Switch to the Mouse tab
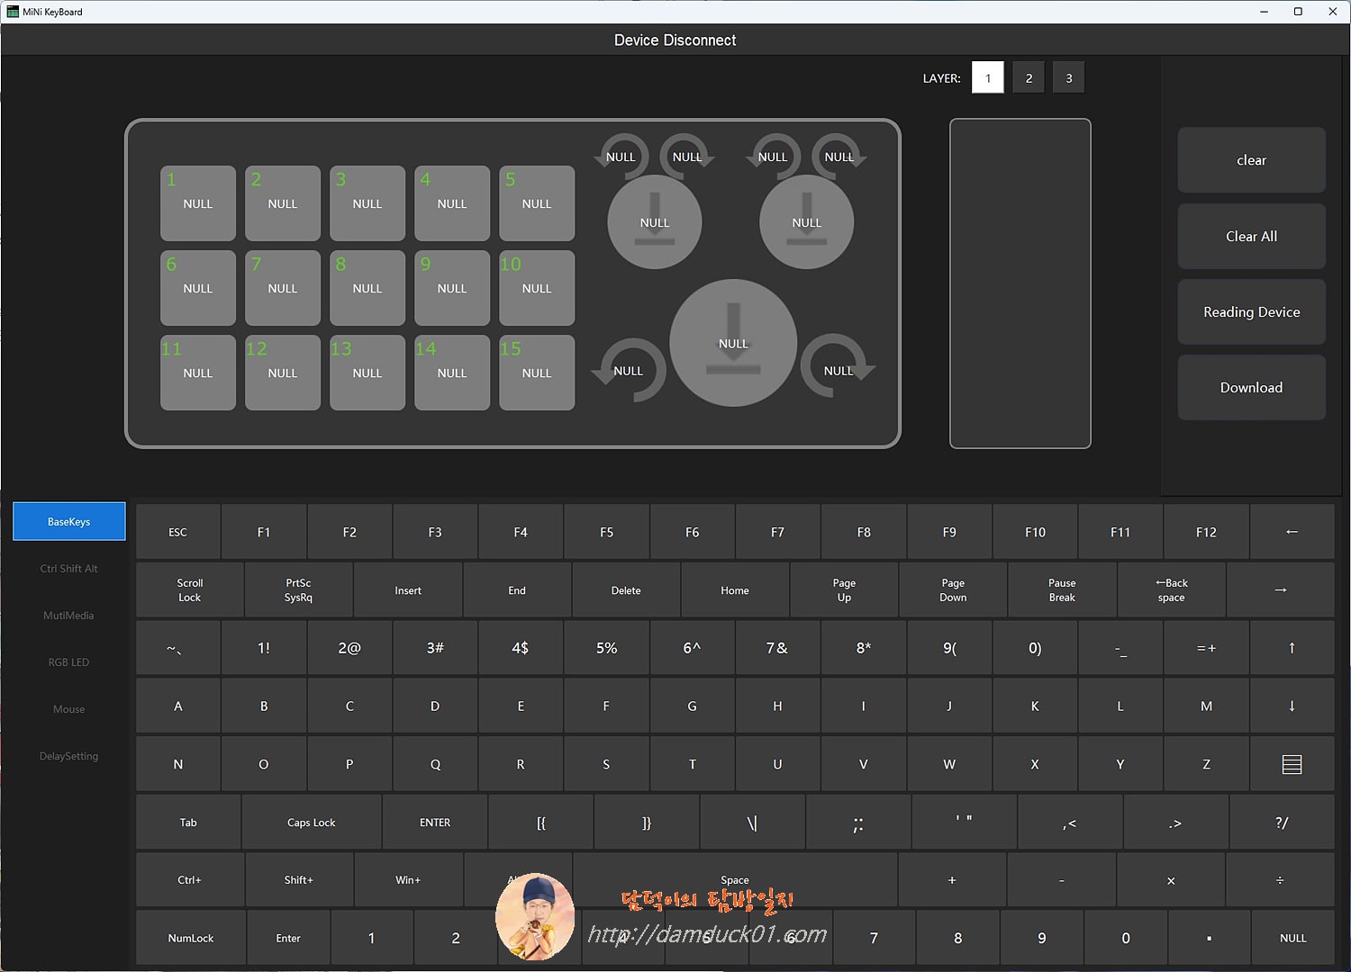 coord(68,708)
